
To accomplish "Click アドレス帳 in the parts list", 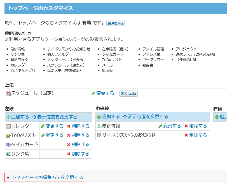I will click(x=151, y=54).
